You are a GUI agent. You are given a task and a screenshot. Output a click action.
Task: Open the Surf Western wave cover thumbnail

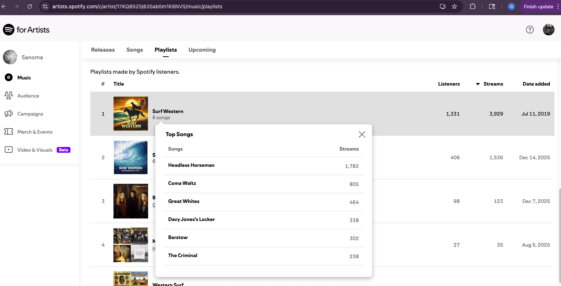tap(131, 157)
